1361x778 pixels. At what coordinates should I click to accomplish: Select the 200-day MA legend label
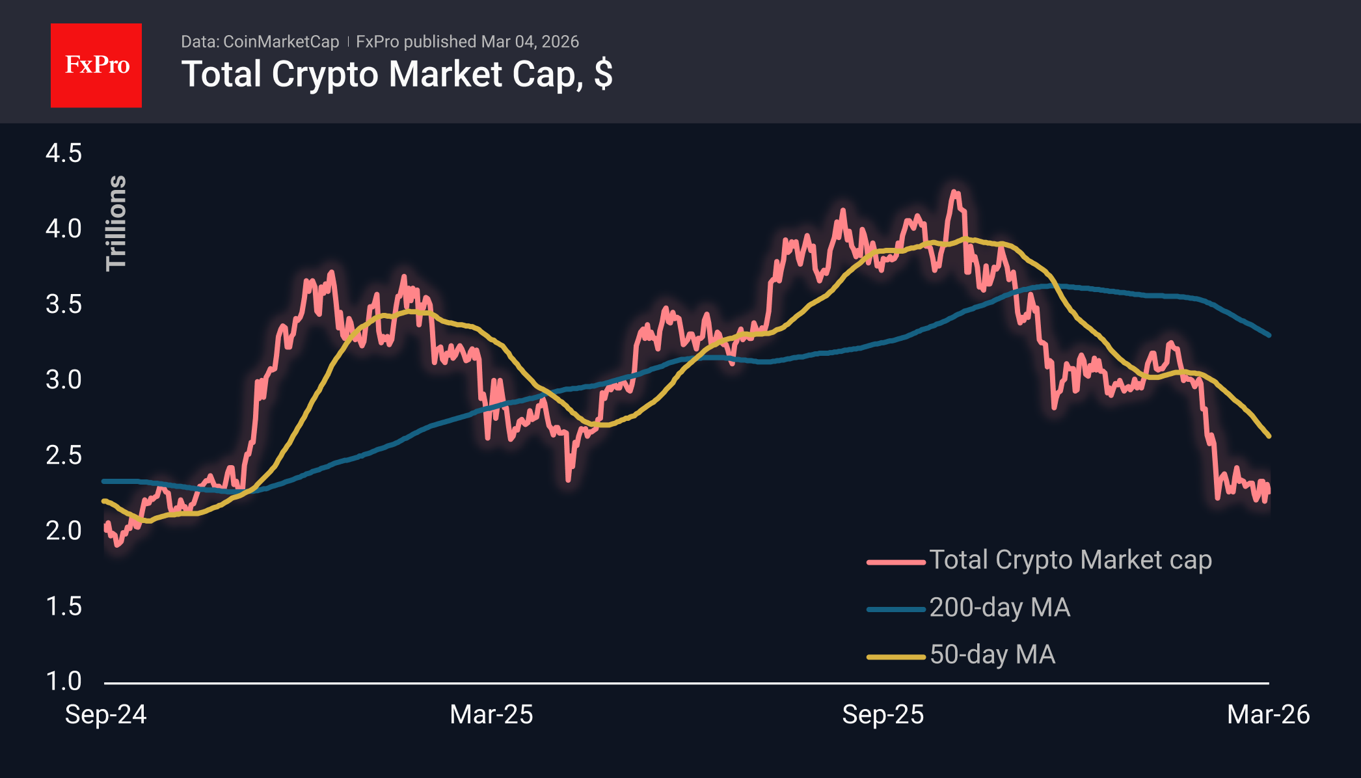coord(999,608)
